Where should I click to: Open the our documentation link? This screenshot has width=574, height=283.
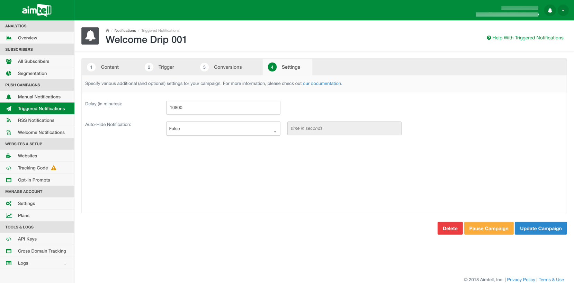point(322,83)
